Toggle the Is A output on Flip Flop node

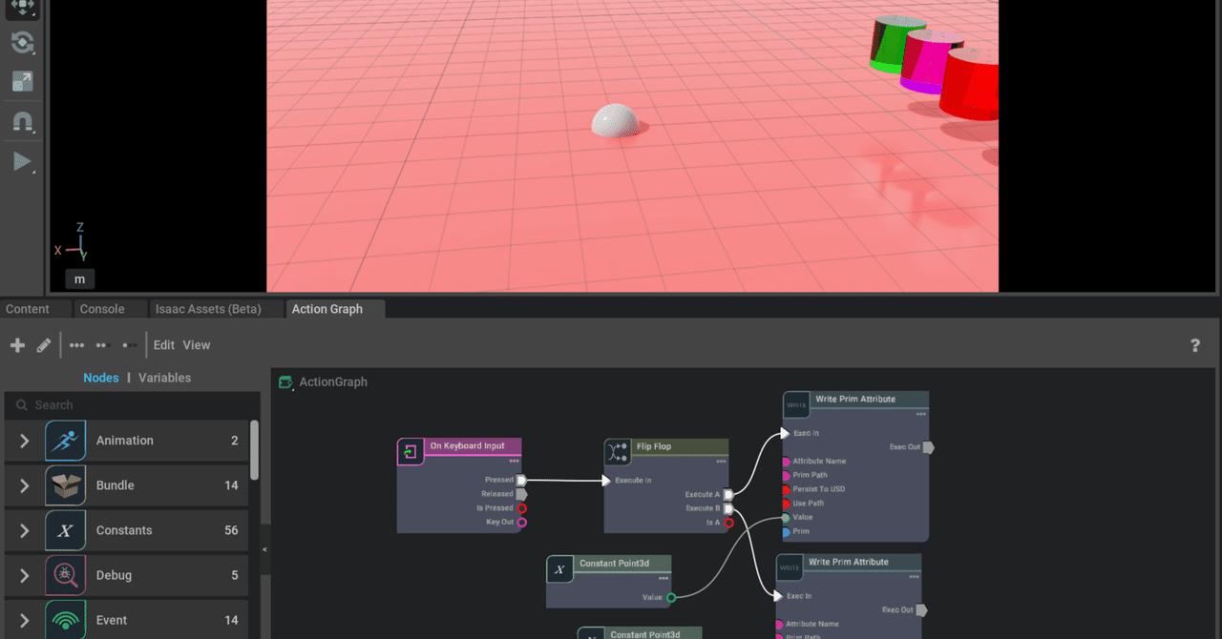[728, 522]
